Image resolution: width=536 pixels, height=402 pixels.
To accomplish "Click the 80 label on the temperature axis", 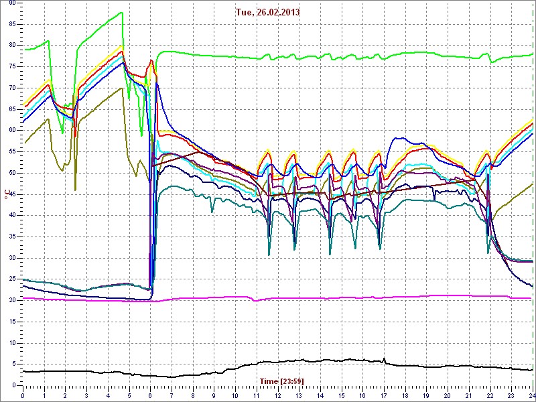I will coord(12,46).
